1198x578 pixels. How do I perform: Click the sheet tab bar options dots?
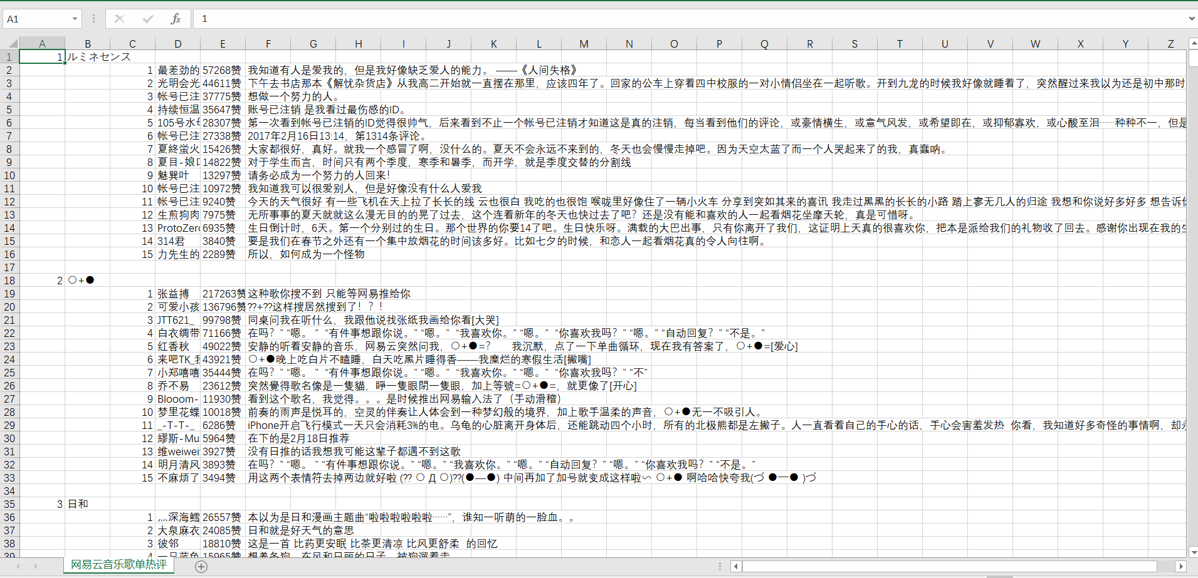[720, 566]
